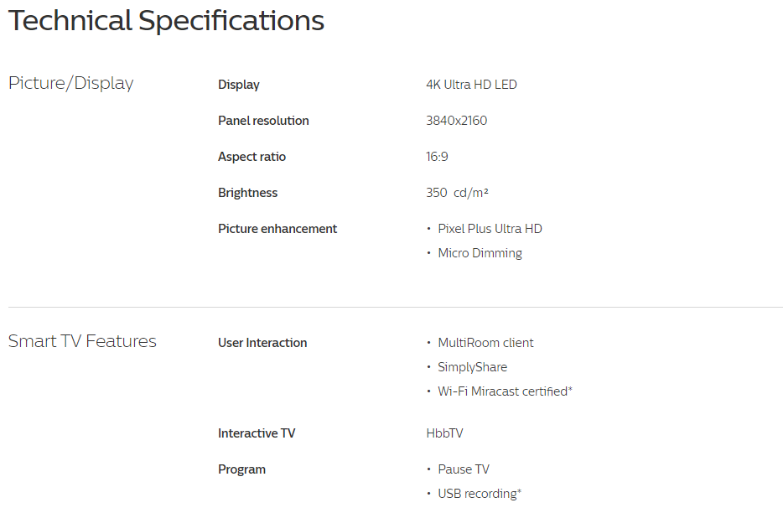
Task: Click the 4K Ultra HD LED value
Action: 471,85
